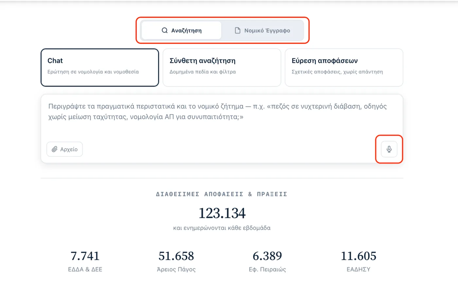Image resolution: width=458 pixels, height=281 pixels.
Task: Switch to the Νομικό Έγγραφο tab
Action: (x=262, y=30)
